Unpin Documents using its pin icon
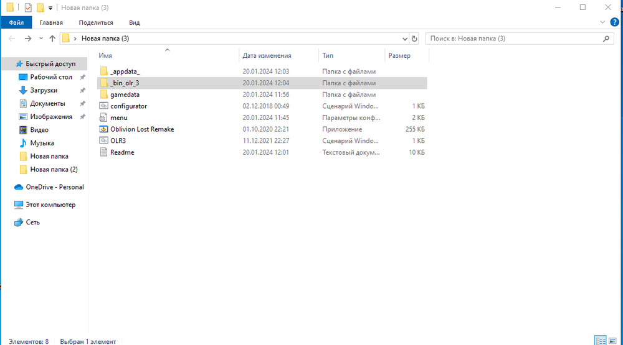The height and width of the screenshot is (345, 623). 83,103
